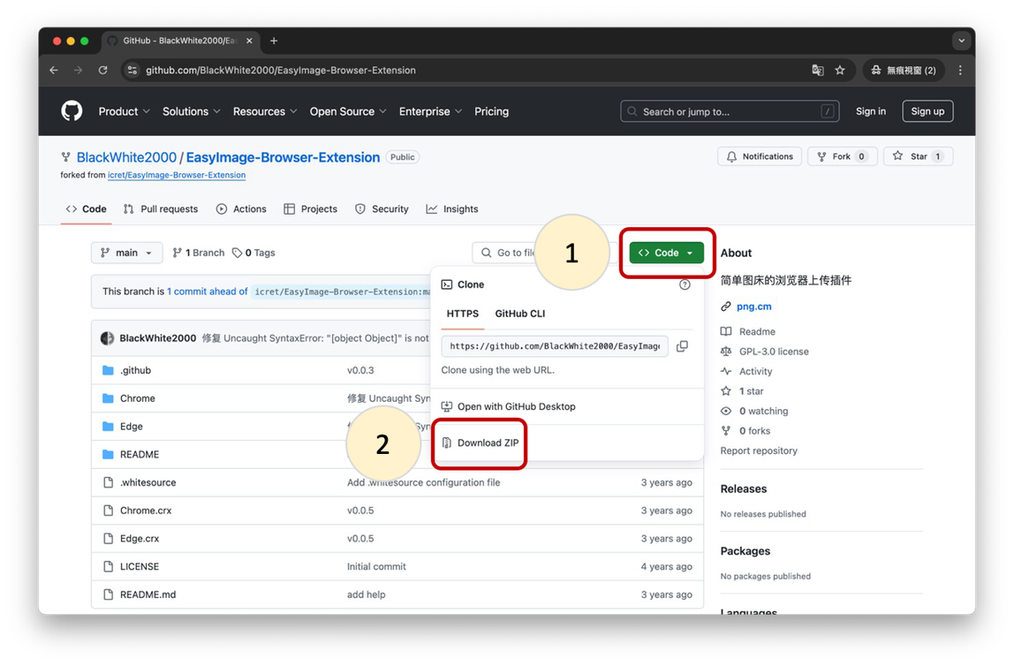Open the green Code dropdown button

tap(667, 253)
